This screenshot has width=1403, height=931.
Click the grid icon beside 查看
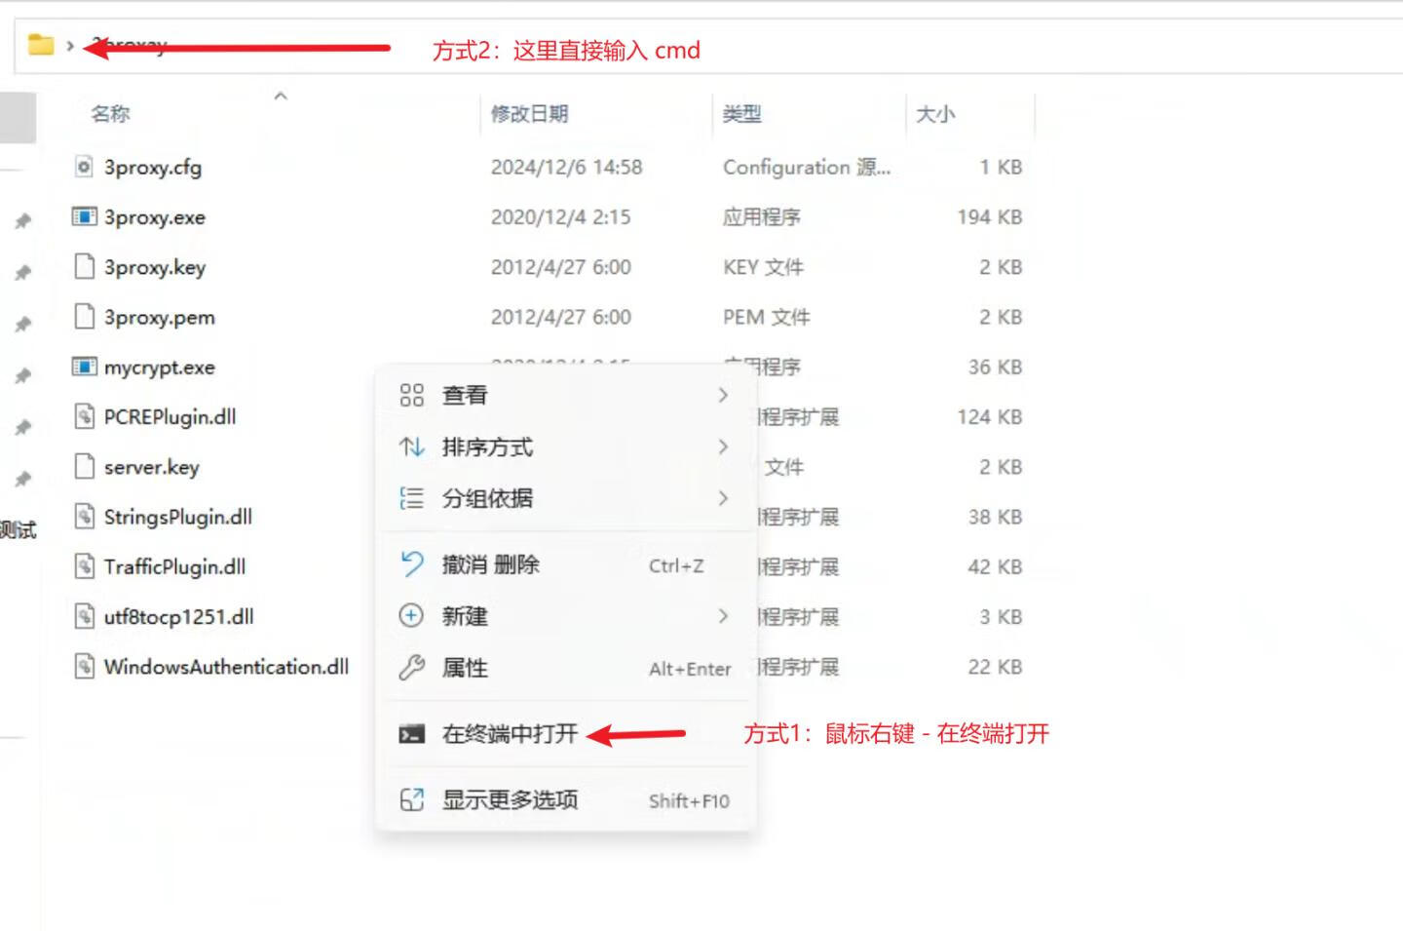412,395
